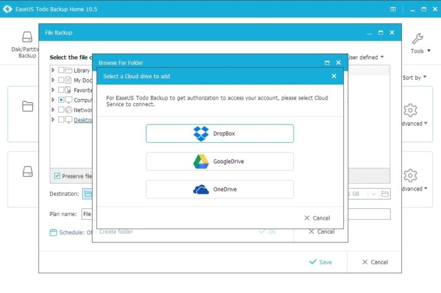Open the User defined dropdown

click(x=366, y=57)
